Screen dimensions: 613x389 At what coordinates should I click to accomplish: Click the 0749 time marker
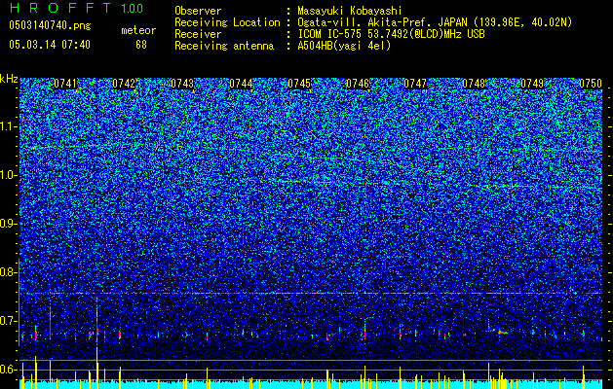532,84
